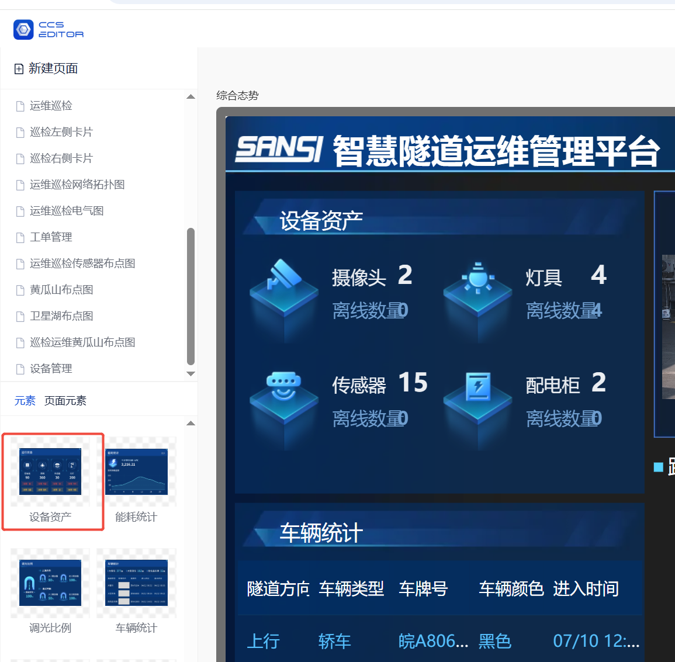
Task: Open the 运维巡检 page
Action: [51, 106]
